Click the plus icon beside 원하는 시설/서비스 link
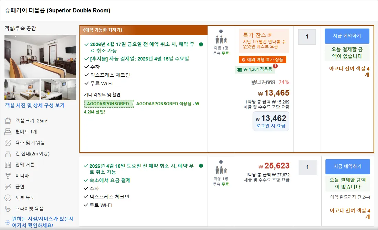Viewport: 378px width, 230px height. pos(8,222)
